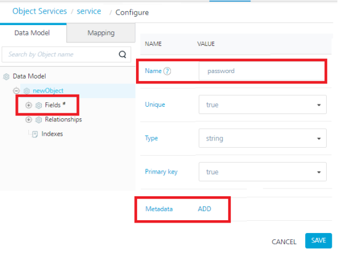Click the gear icon beside Fields
The image size is (339, 257).
point(39,105)
